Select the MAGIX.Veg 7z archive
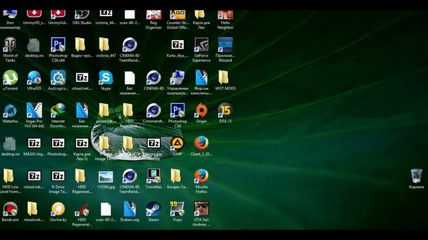Screen dimensions: 428x240 [34, 143]
